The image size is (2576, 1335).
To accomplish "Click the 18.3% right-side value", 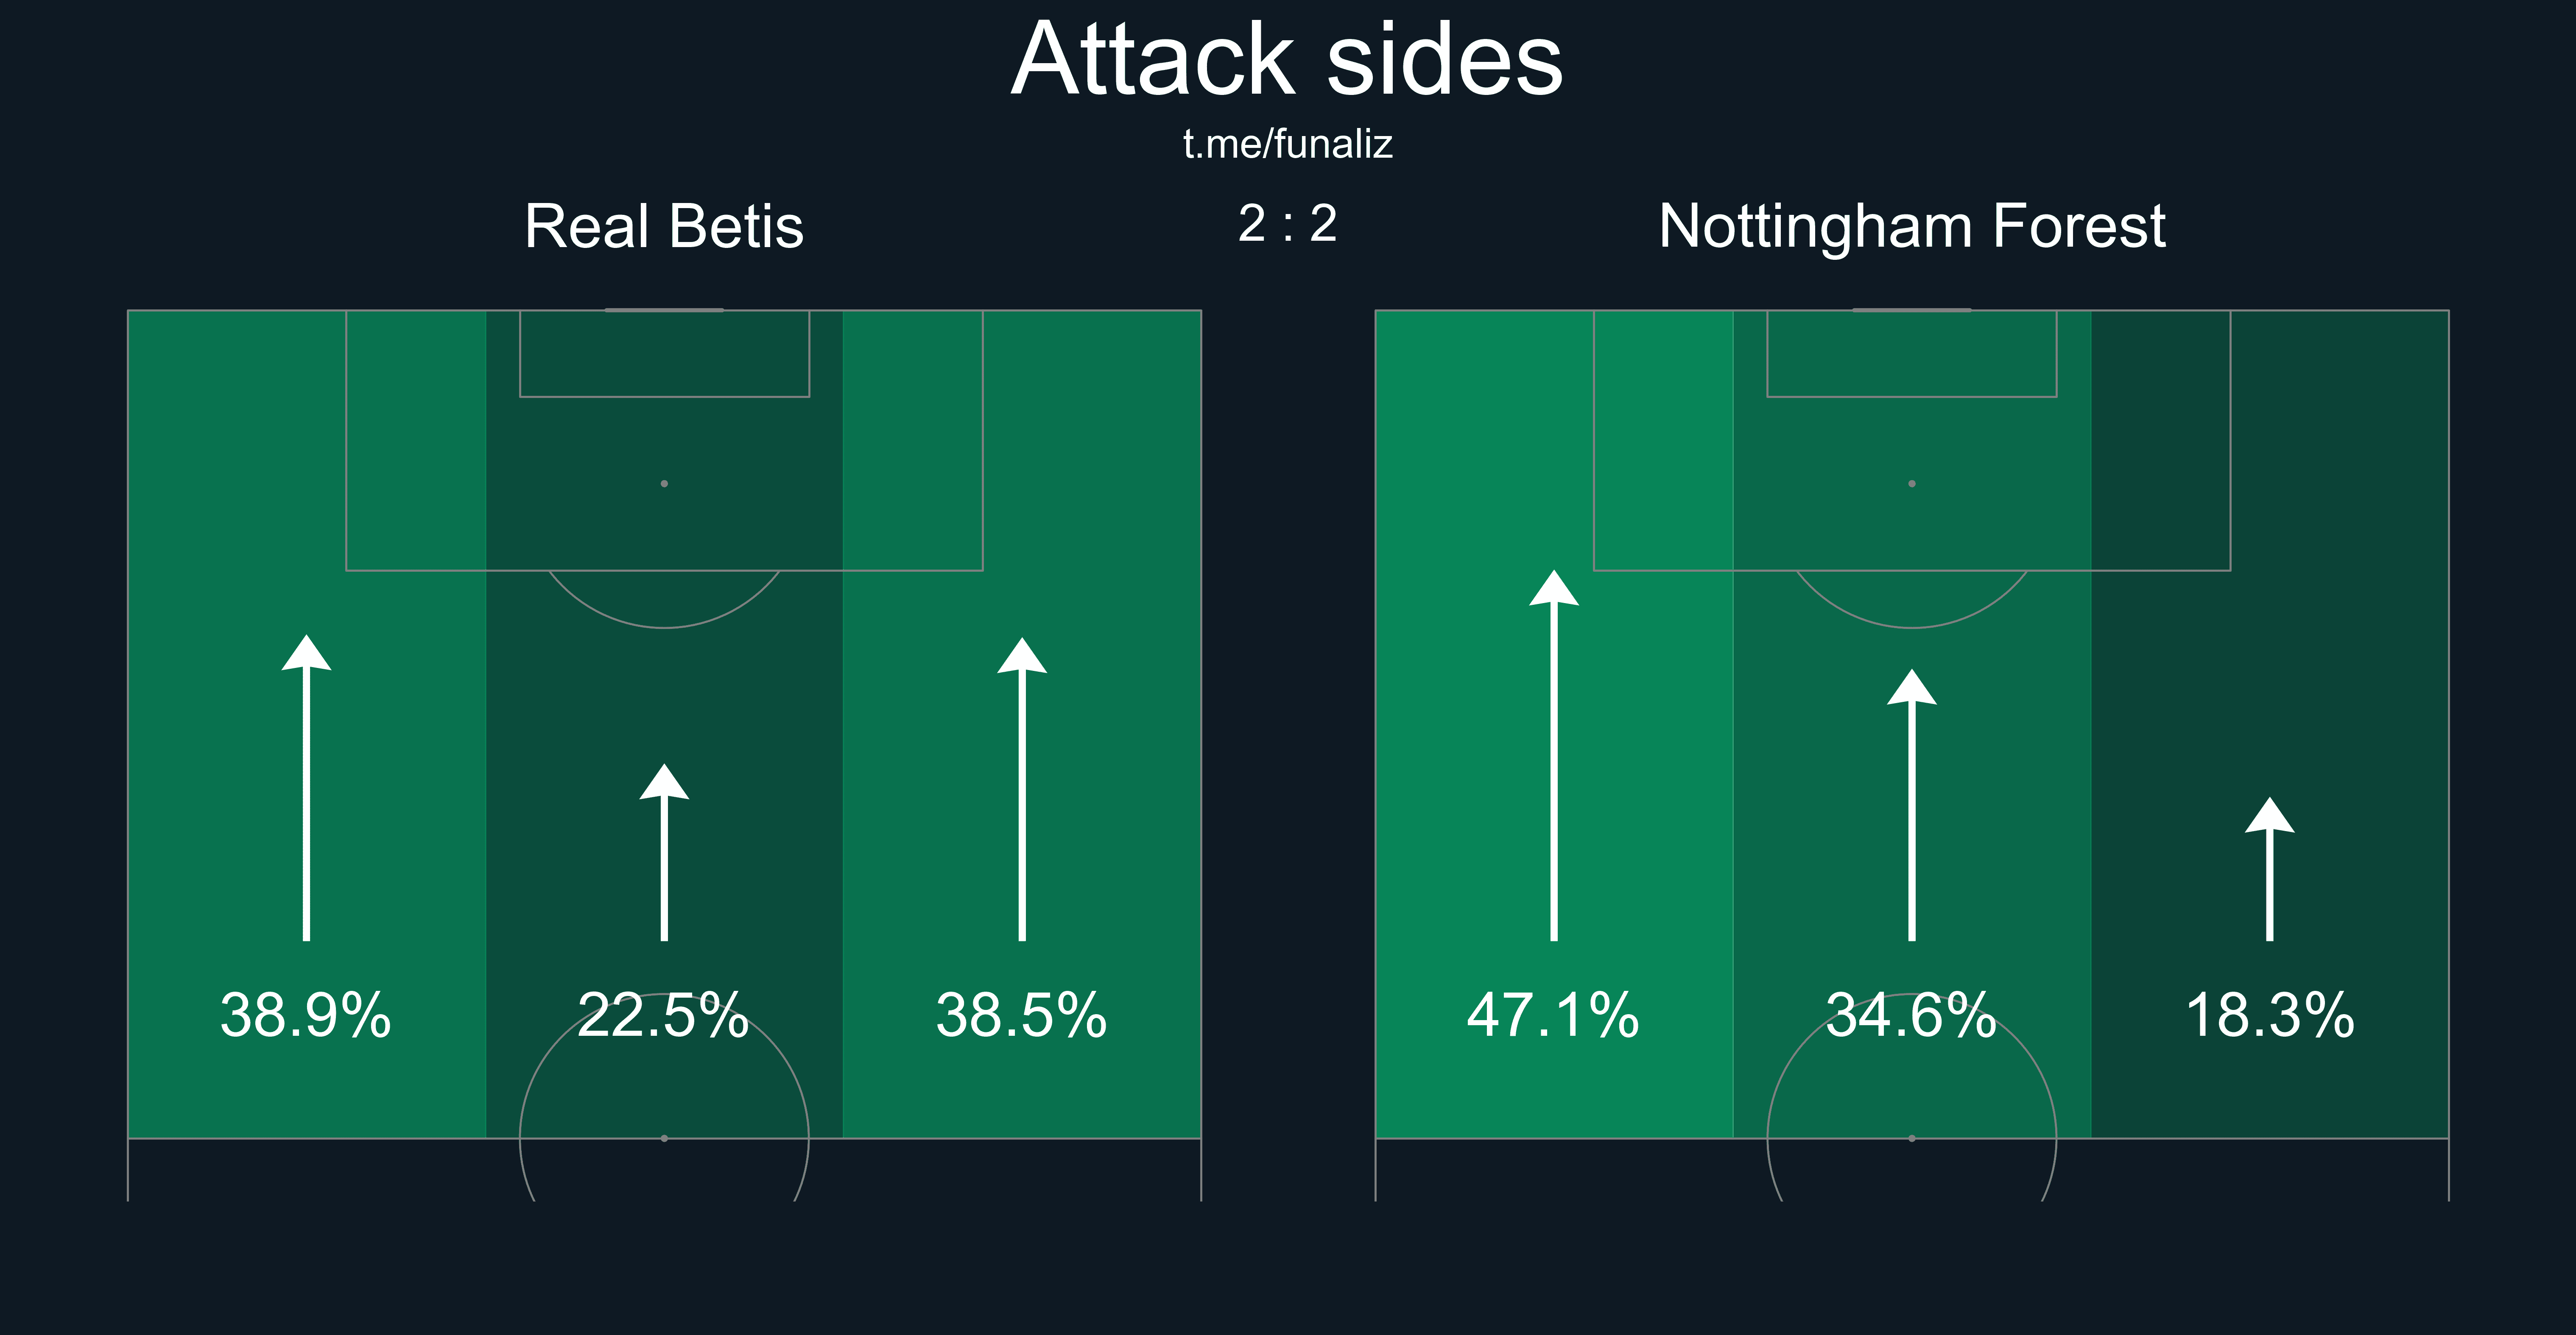I will pyautogui.click(x=2270, y=1015).
